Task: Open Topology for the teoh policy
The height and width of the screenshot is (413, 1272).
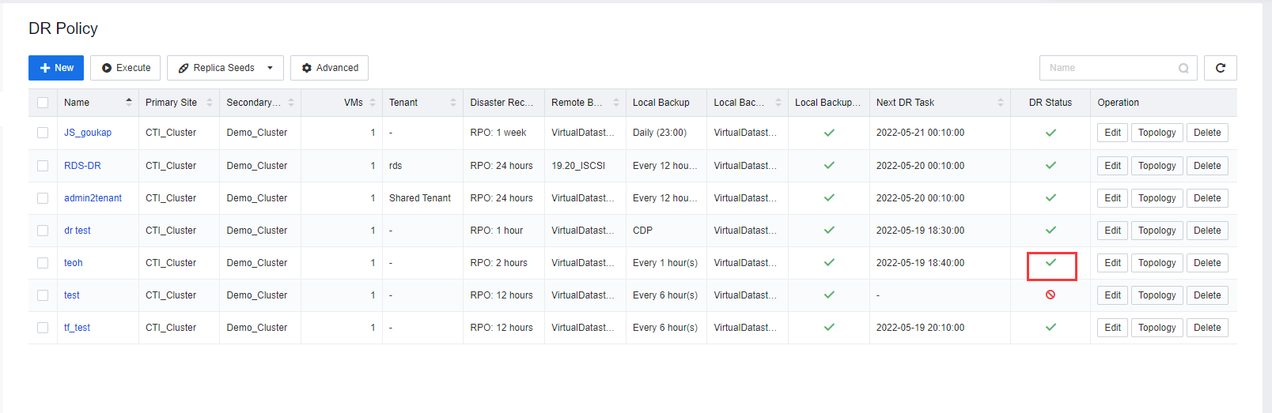Action: click(x=1157, y=263)
